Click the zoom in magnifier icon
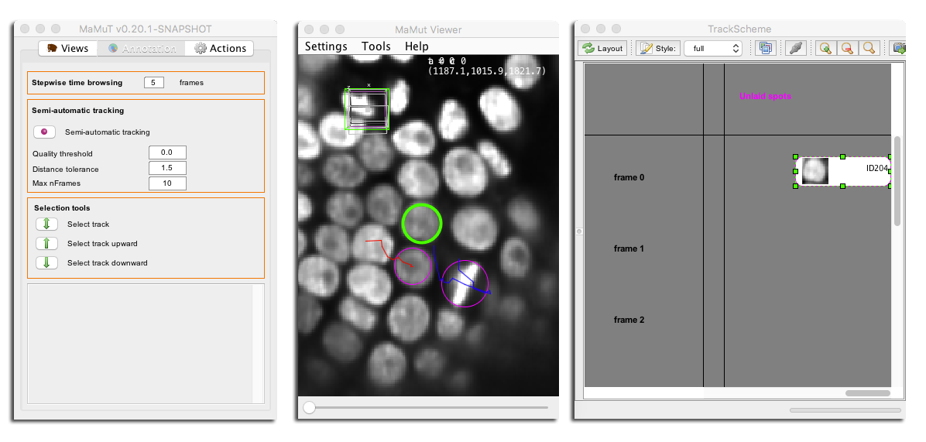This screenshot has width=926, height=442. [x=825, y=49]
